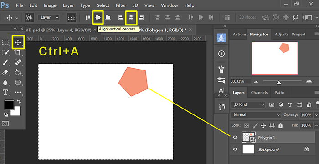Click the Align top edges icon
The image size is (319, 164).
tap(88, 17)
